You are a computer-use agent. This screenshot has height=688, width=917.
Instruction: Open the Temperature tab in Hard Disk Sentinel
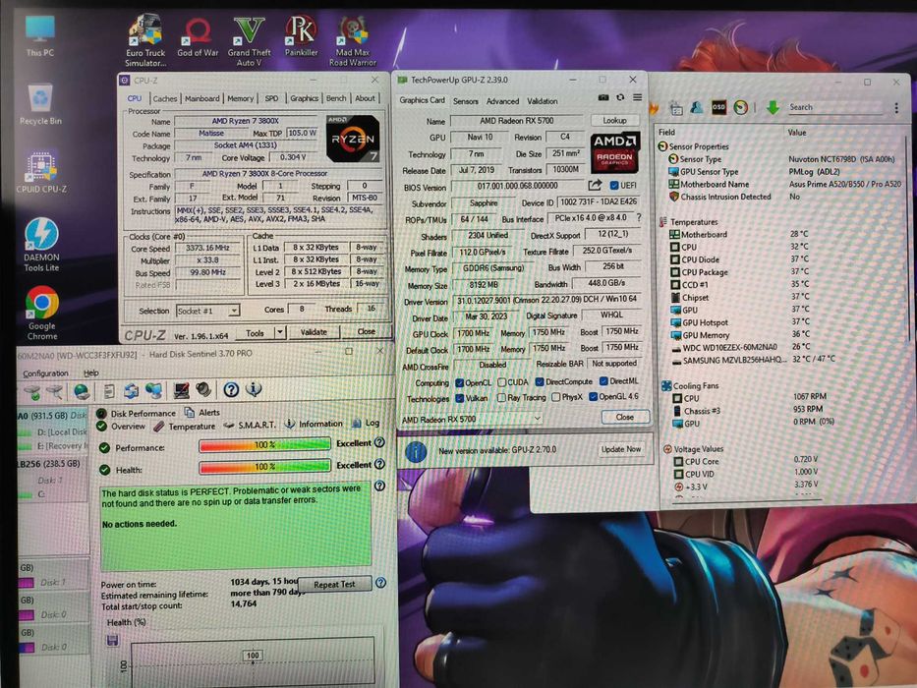pyautogui.click(x=185, y=427)
